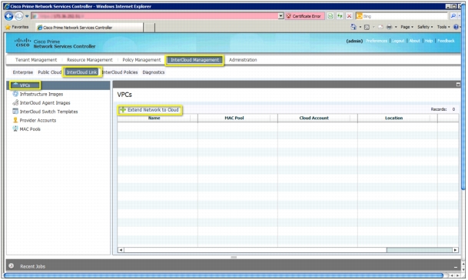Click the search magnifier icon
468x280 pixels.
click(x=453, y=16)
